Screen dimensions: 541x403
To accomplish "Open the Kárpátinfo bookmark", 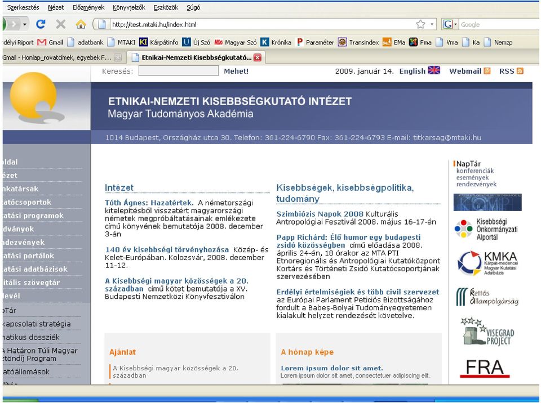I will click(x=159, y=42).
